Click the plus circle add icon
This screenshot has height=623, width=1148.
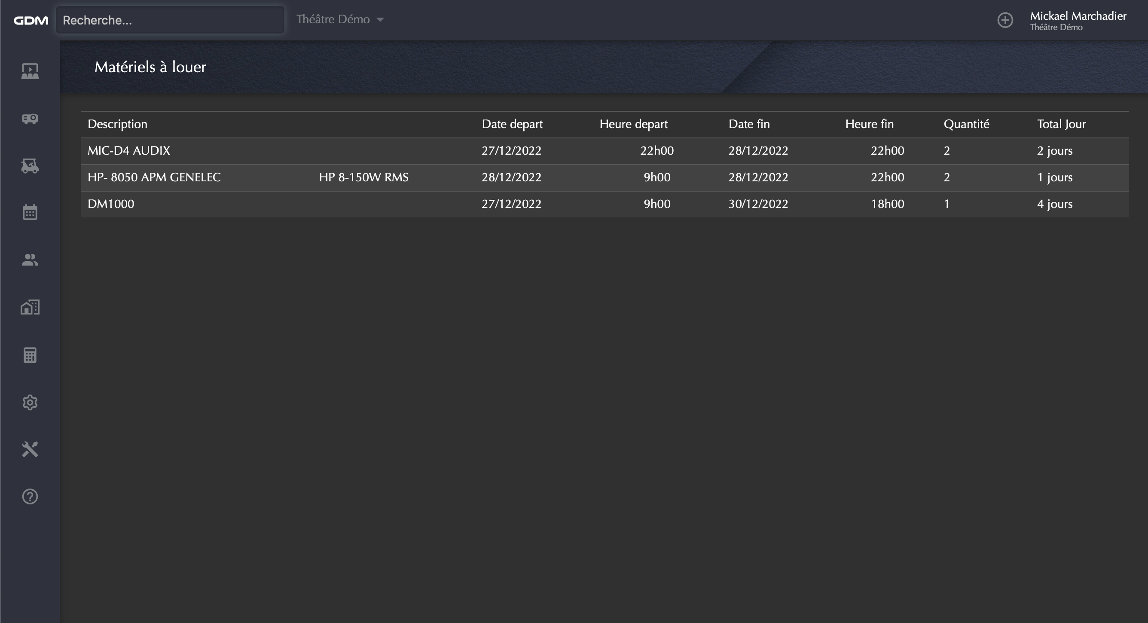[1005, 20]
